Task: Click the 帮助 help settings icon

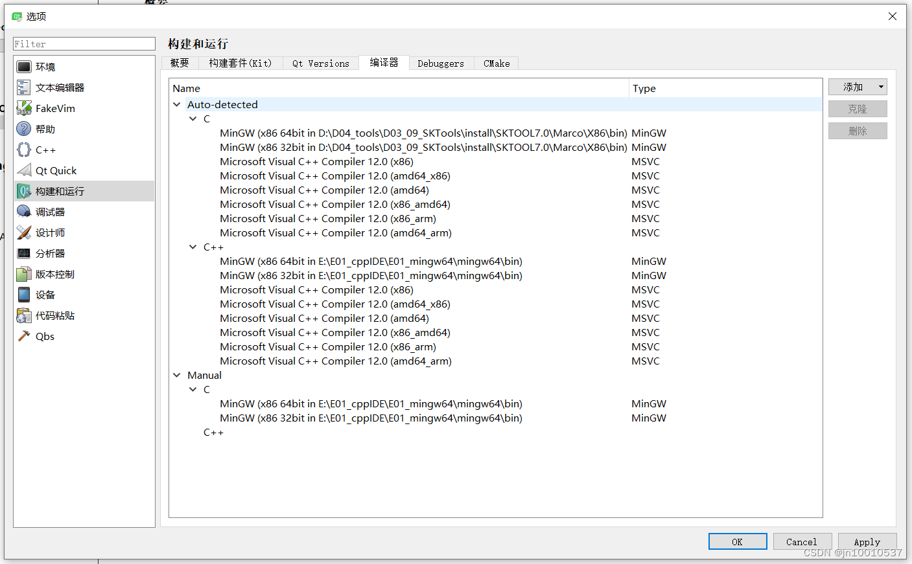Action: pyautogui.click(x=24, y=128)
